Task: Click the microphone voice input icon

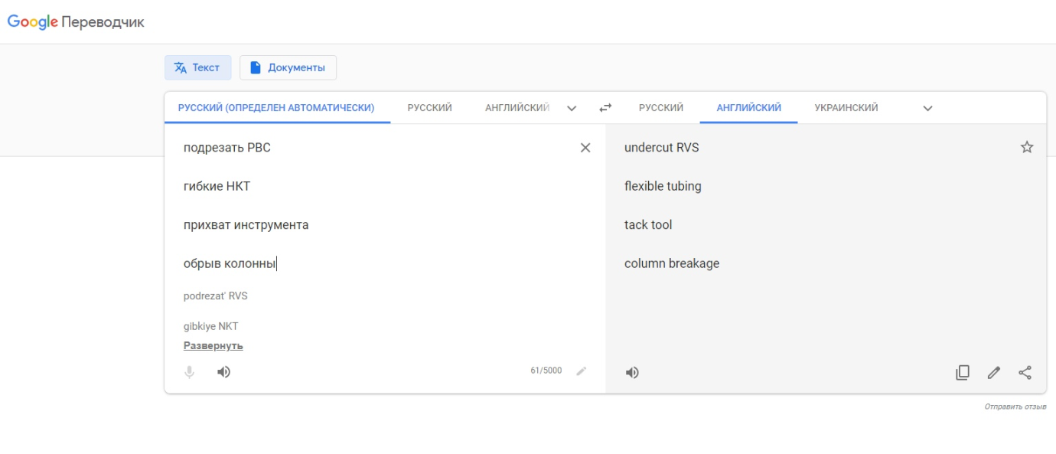Action: point(190,372)
